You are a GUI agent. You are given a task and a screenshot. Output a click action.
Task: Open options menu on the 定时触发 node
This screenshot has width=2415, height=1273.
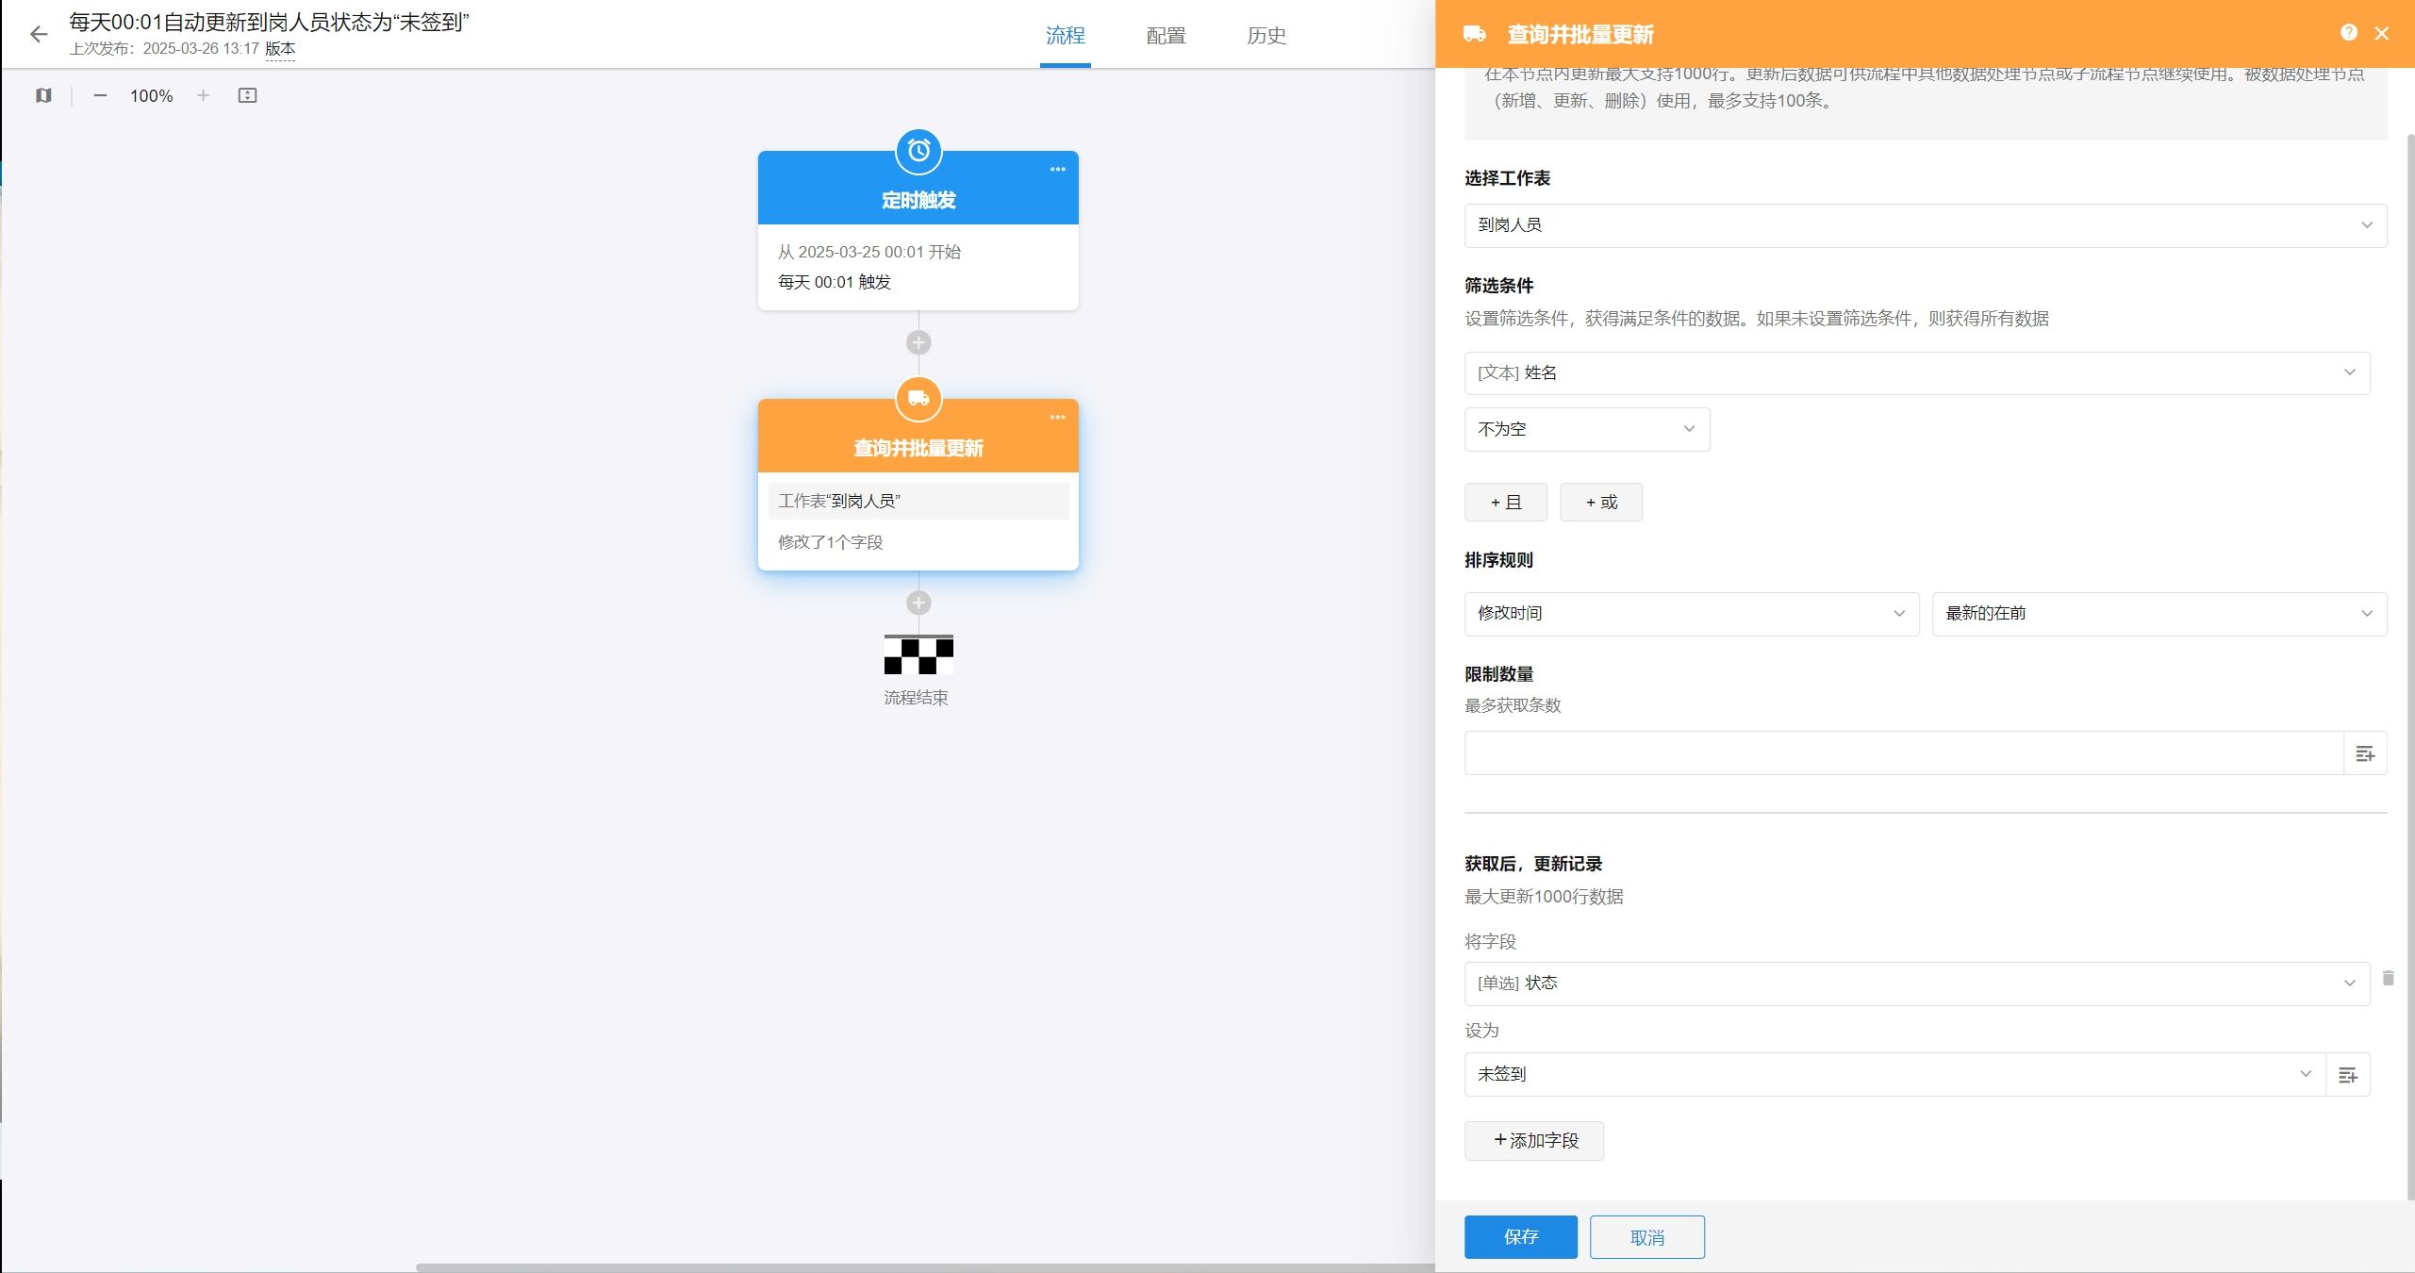(1057, 170)
